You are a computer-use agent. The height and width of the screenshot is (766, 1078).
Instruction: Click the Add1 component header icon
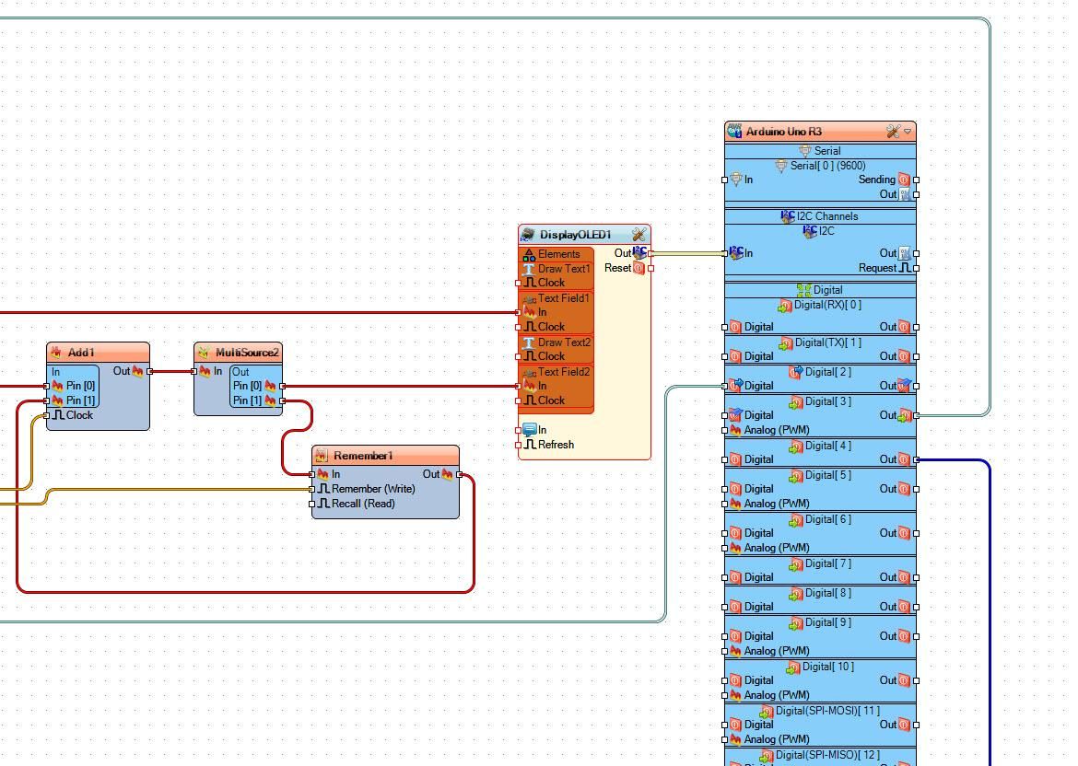click(55, 353)
